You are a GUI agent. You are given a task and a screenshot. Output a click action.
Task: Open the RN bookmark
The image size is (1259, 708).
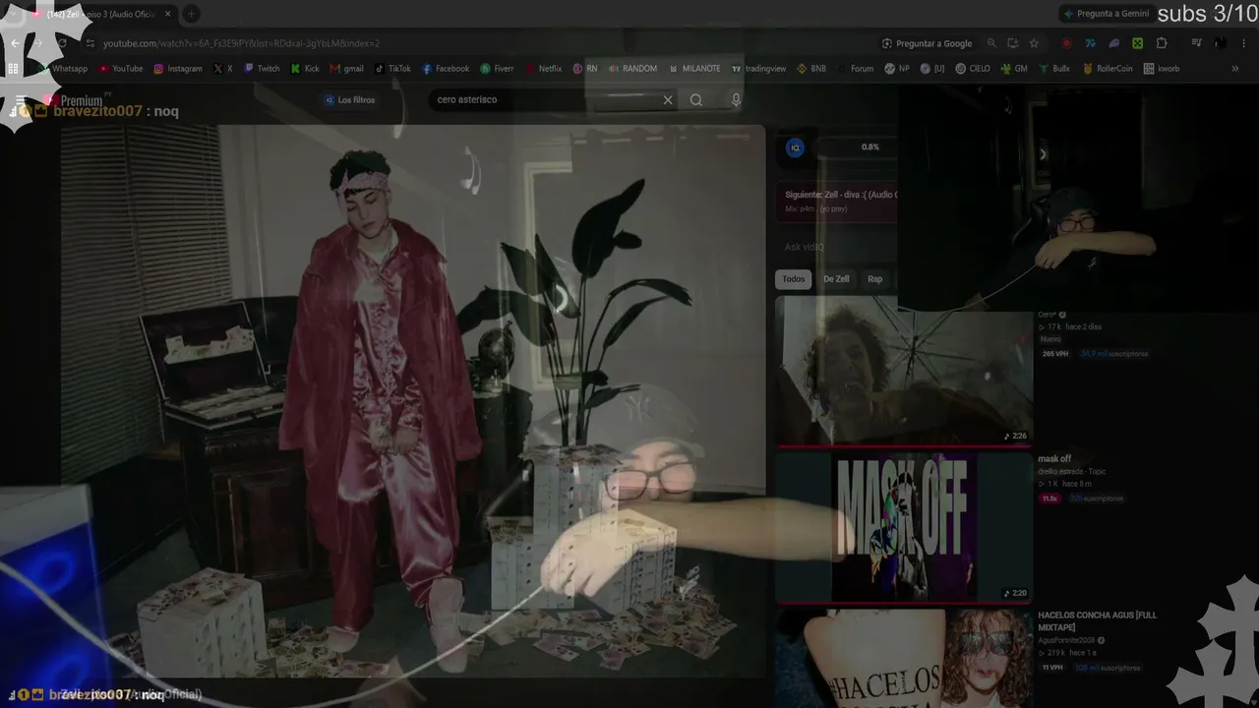tap(585, 69)
